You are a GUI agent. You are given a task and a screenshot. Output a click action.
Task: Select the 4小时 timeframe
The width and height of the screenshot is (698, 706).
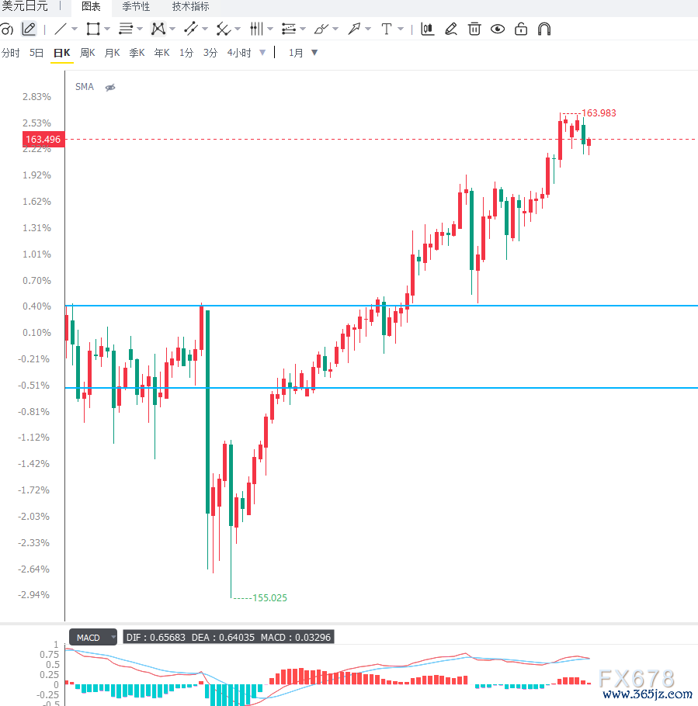point(239,53)
